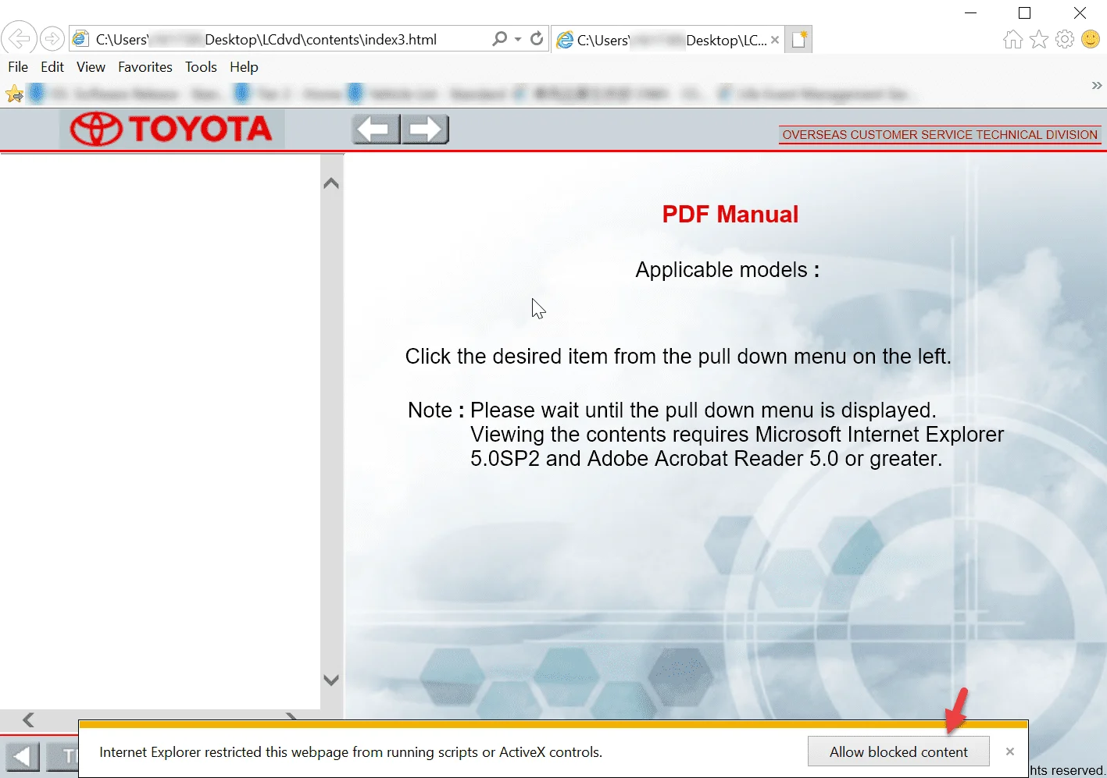Open the Favorites menu
1107x778 pixels.
coord(145,67)
